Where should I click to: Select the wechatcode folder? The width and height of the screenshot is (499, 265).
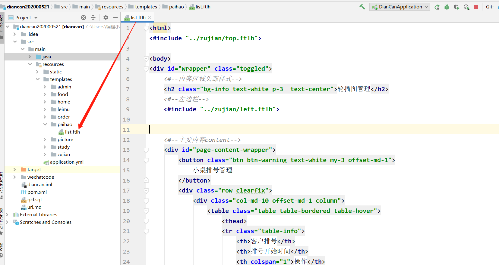point(41,177)
